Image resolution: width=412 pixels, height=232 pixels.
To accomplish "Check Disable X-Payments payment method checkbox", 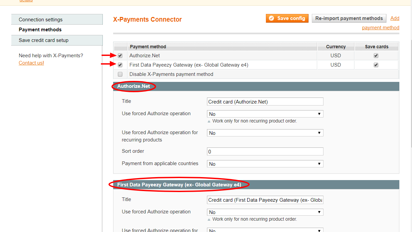I will coord(120,74).
